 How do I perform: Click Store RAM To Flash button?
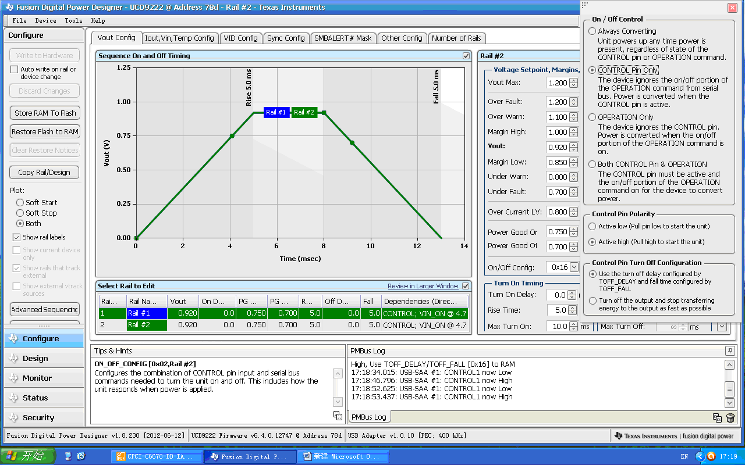click(45, 113)
